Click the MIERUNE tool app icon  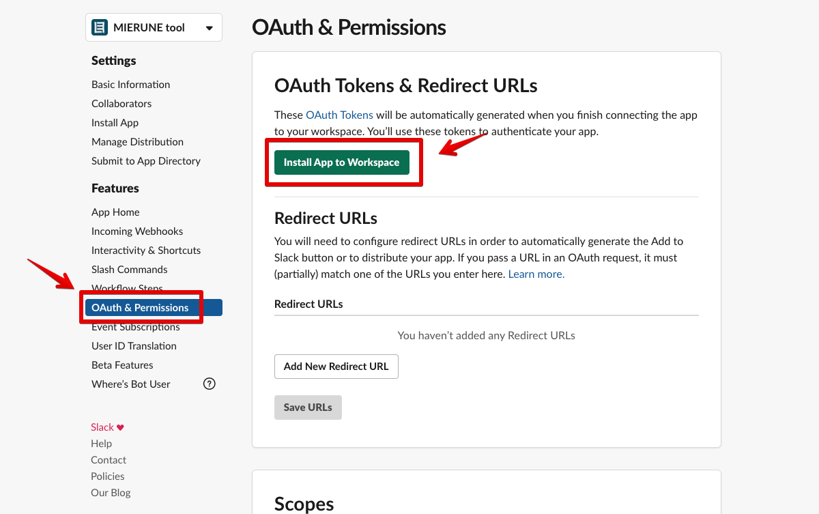100,28
